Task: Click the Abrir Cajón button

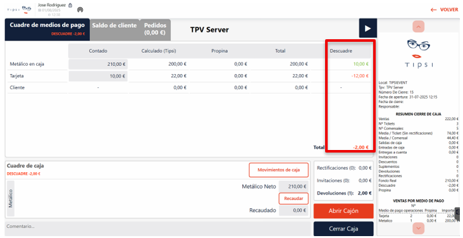Action: tap(343, 211)
